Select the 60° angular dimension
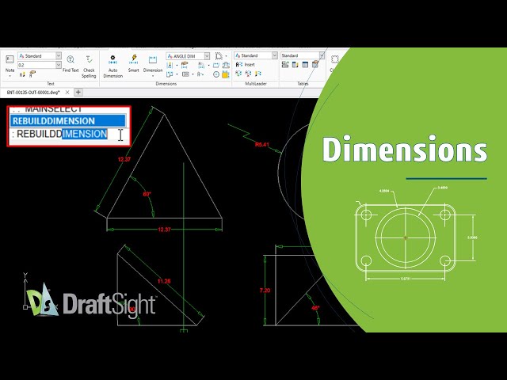Screen dimensions: 507x380 (147, 194)
